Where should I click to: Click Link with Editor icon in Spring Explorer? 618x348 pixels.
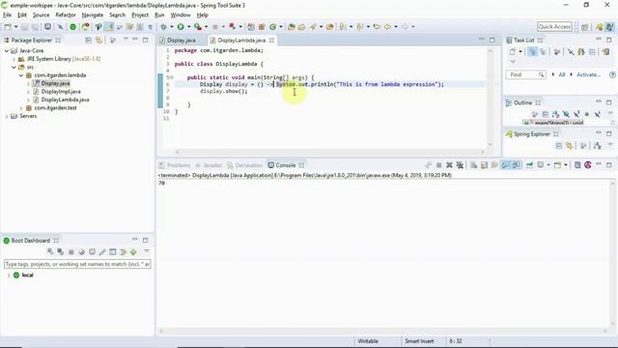[569, 146]
